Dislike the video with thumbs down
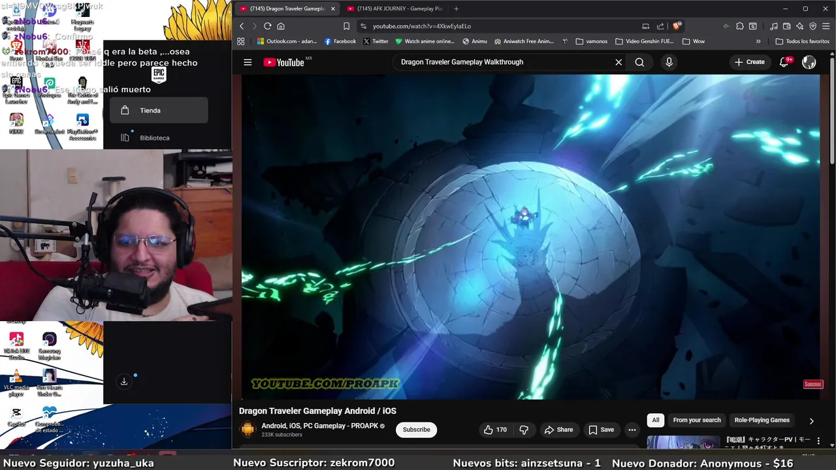Screen dimensions: 836x470 (524, 430)
